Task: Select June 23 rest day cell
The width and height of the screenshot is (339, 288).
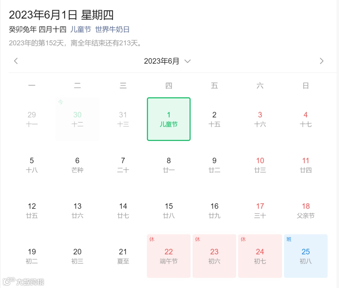Action: click(x=214, y=256)
